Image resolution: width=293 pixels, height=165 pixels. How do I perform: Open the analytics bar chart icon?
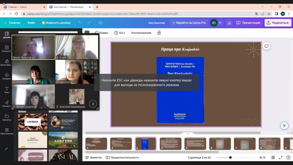(229, 23)
